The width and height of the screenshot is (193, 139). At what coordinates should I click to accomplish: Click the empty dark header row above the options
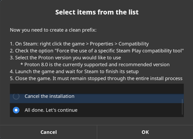(96, 89)
